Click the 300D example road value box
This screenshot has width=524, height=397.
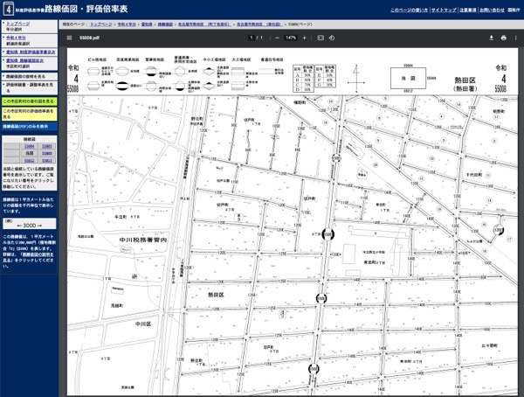(30, 224)
